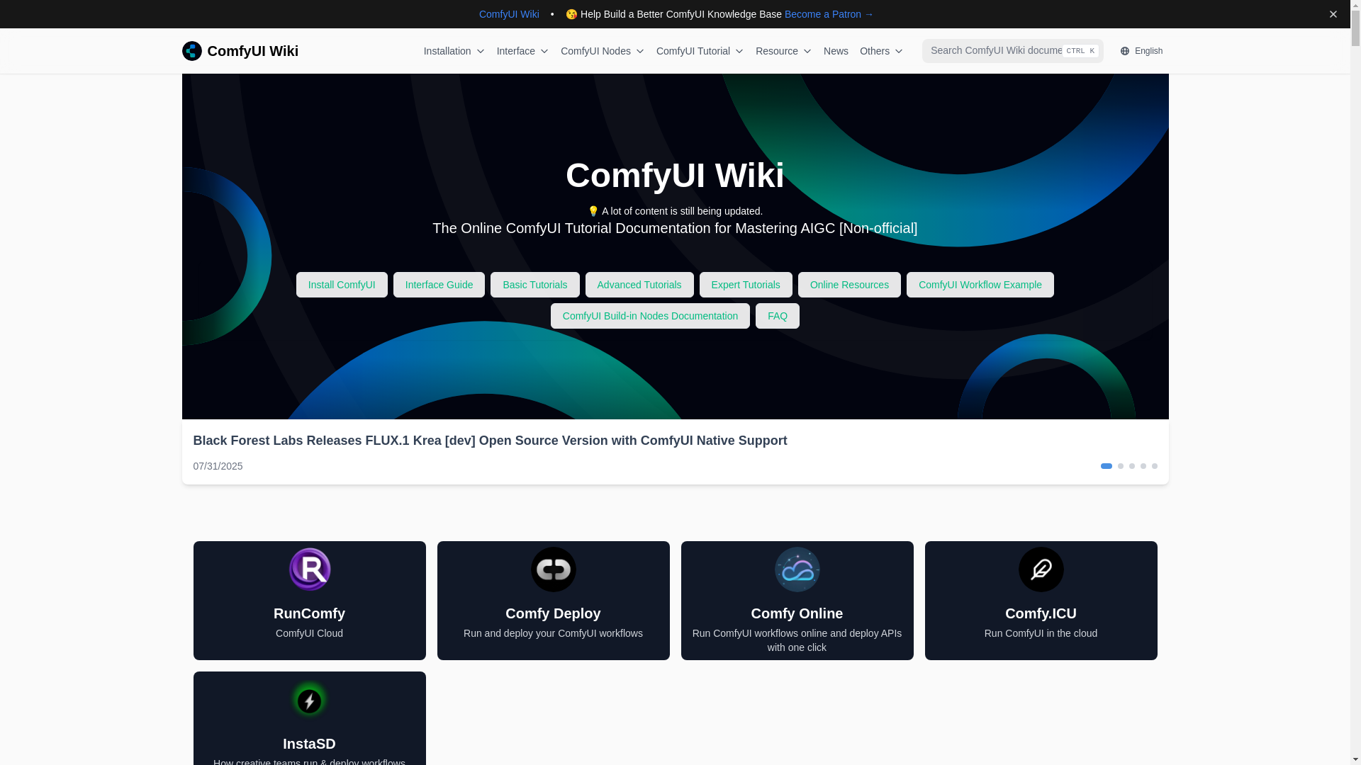Image resolution: width=1361 pixels, height=765 pixels.
Task: Select the fourth carousel dot
Action: [x=1143, y=466]
